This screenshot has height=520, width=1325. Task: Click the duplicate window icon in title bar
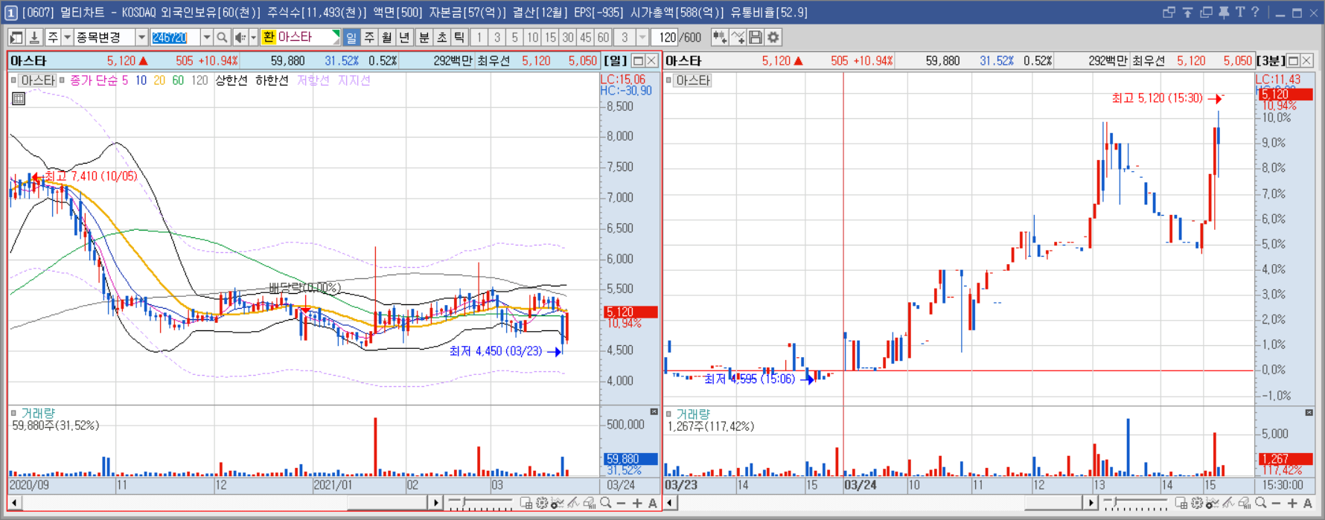coord(1206,12)
